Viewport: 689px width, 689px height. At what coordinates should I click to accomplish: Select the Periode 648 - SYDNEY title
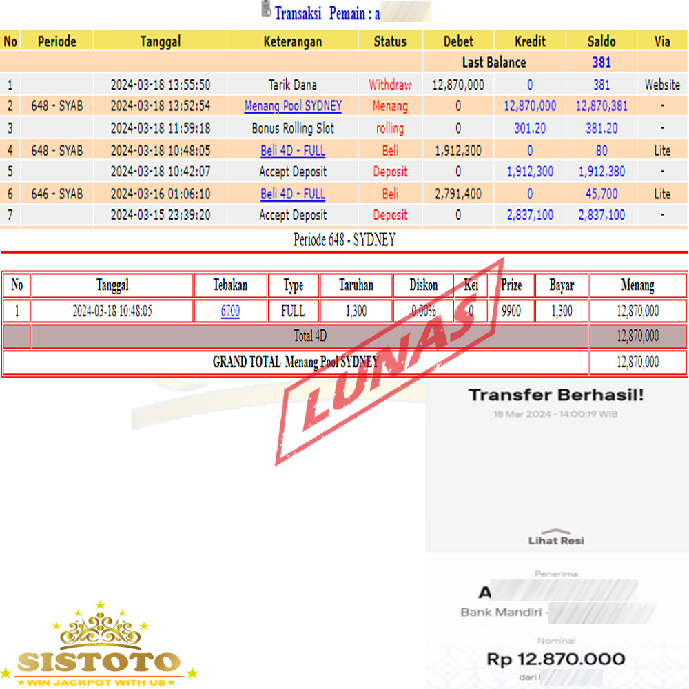344,240
